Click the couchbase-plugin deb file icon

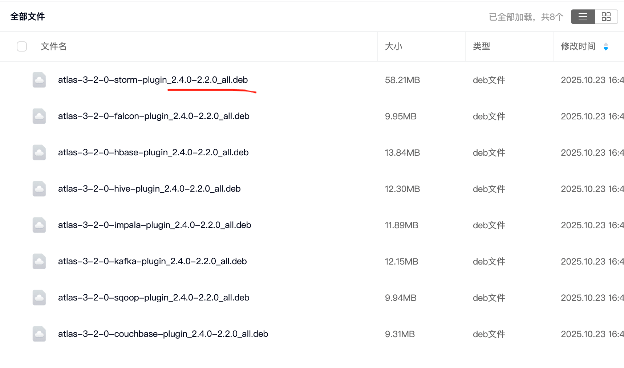pyautogui.click(x=39, y=334)
